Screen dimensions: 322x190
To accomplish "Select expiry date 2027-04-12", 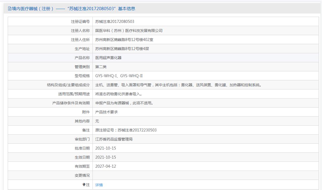I will (x=106, y=166).
